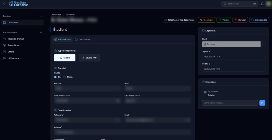Click Valider to approve request
The width and height of the screenshot is (272, 140).
(x=224, y=20)
